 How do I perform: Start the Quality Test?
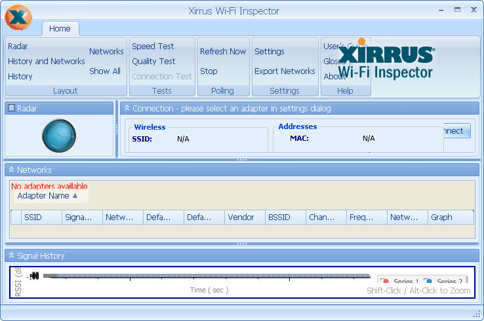click(x=153, y=62)
